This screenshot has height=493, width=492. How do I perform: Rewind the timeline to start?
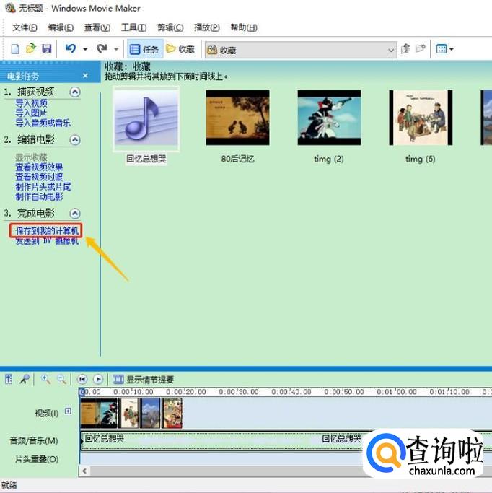[82, 379]
